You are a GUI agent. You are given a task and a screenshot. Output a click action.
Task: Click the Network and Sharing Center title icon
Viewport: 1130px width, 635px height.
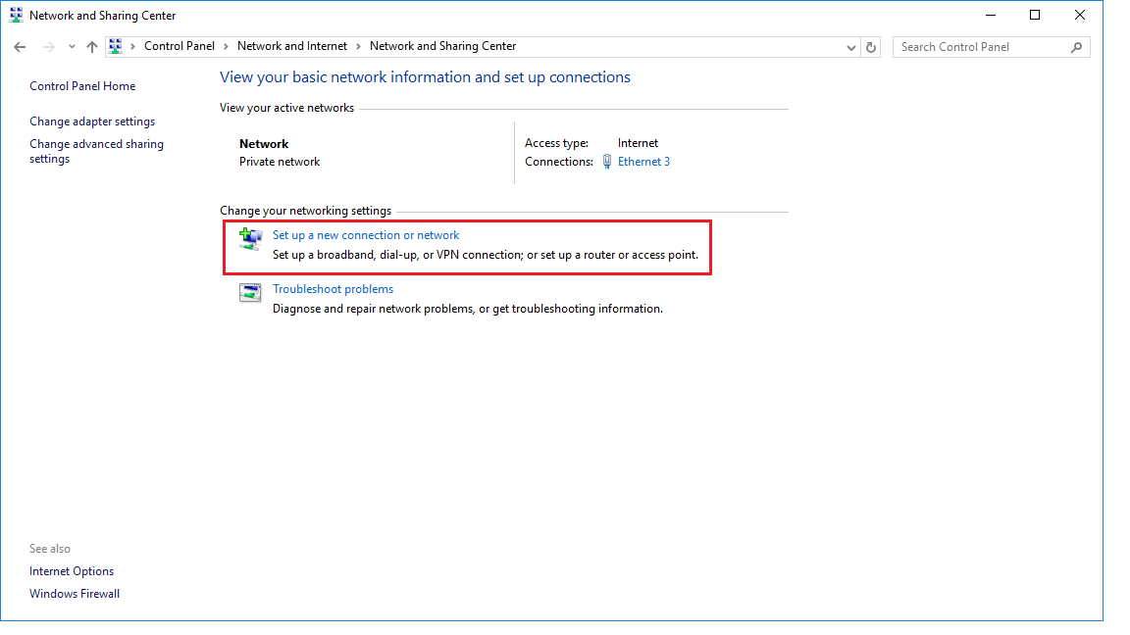(16, 15)
